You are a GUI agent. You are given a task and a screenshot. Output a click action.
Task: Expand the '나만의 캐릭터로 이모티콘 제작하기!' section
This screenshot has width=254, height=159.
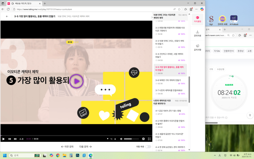click(170, 102)
